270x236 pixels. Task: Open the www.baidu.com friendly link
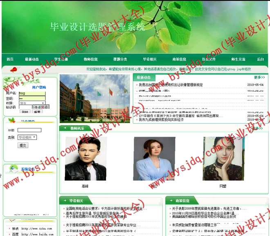(37, 234)
